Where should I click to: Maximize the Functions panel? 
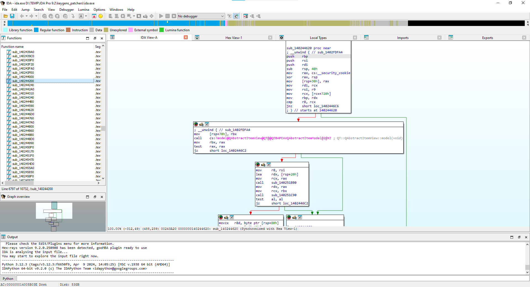(88, 38)
